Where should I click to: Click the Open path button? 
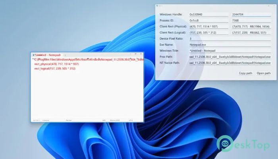pos(264,73)
